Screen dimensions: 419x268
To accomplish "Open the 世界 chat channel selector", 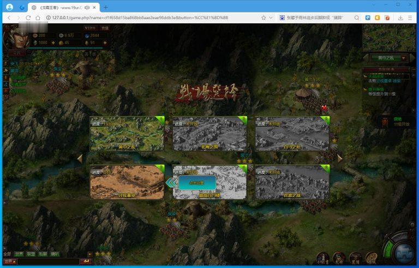I will (10, 261).
